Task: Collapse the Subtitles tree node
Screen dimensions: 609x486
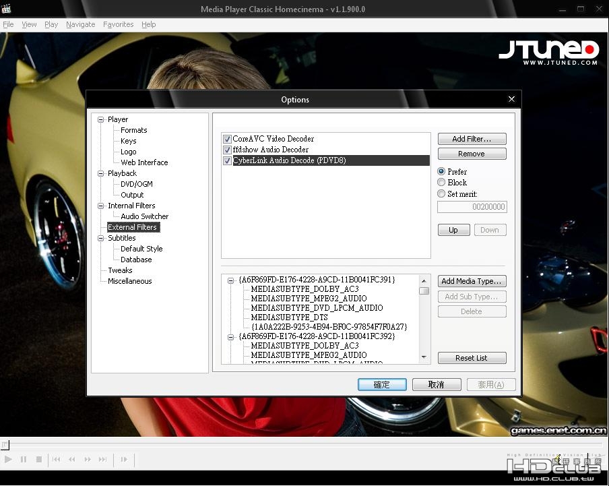Action: tap(101, 238)
